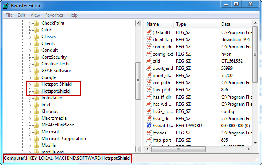Expand the Creative Tech key
Viewport: 262px width, 165px height.
[30, 64]
